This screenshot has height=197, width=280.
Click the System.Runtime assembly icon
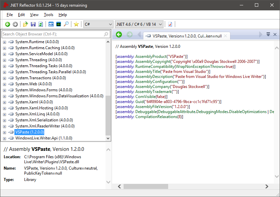click(11, 42)
